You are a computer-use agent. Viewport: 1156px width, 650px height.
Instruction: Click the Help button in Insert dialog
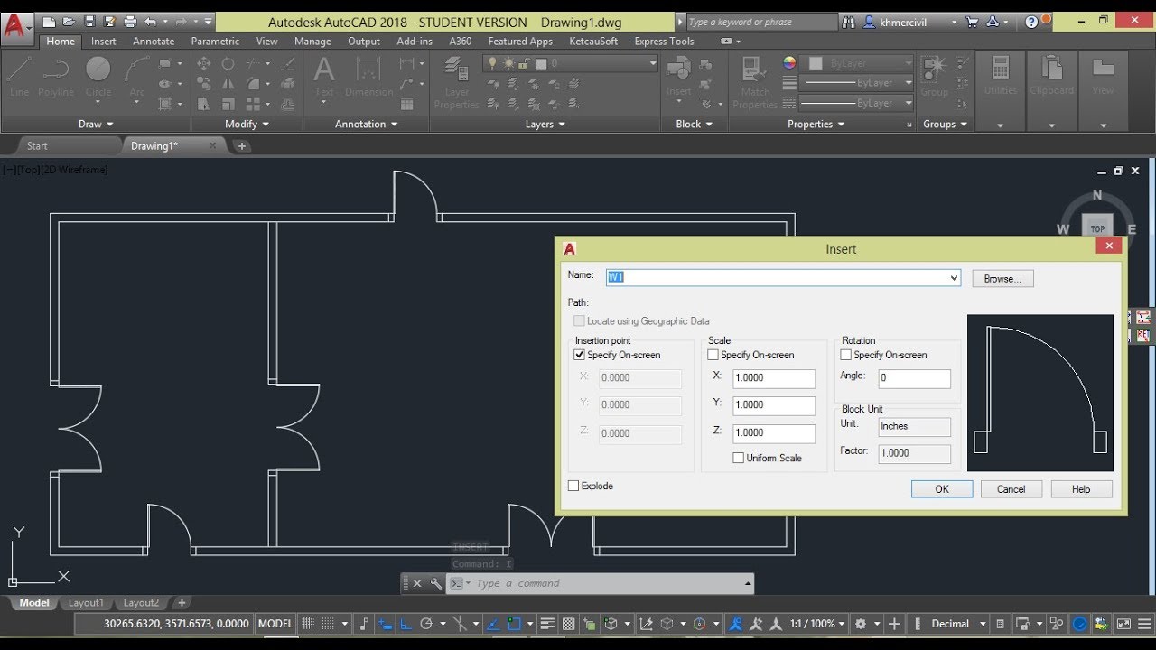point(1081,489)
